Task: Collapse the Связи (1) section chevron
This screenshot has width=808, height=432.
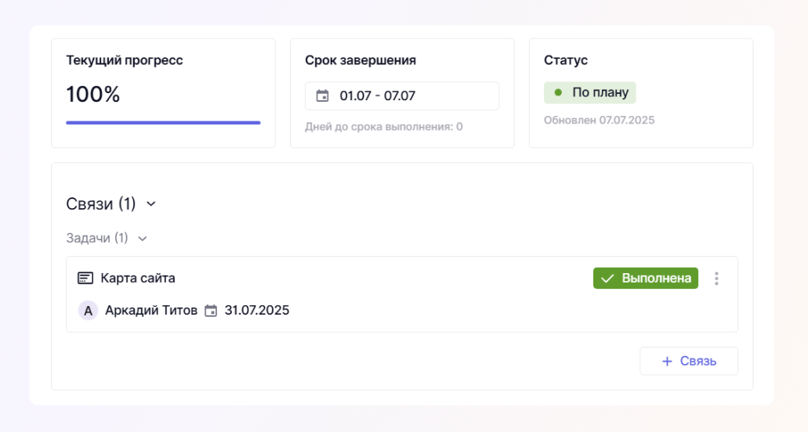Action: click(151, 204)
